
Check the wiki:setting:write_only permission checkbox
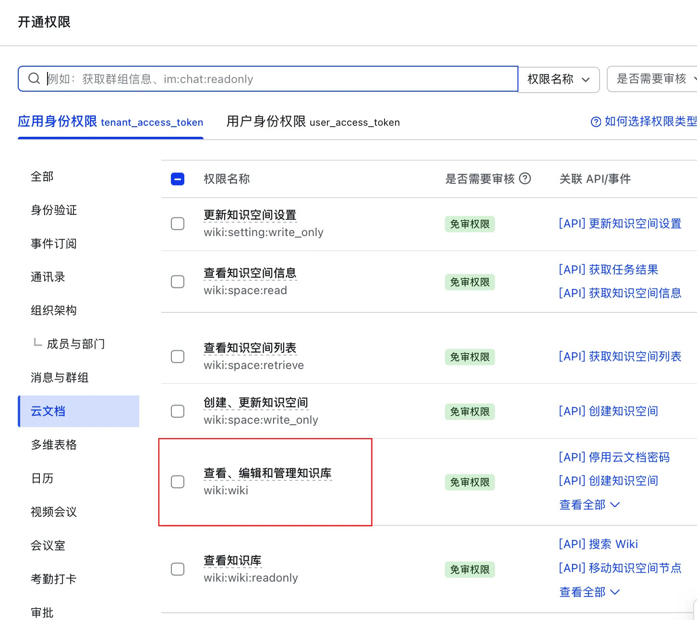pyautogui.click(x=178, y=224)
